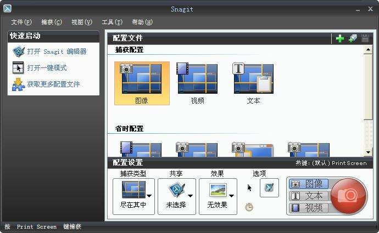Open 获取更多配置文件 link
The width and height of the screenshot is (379, 233).
[53, 84]
